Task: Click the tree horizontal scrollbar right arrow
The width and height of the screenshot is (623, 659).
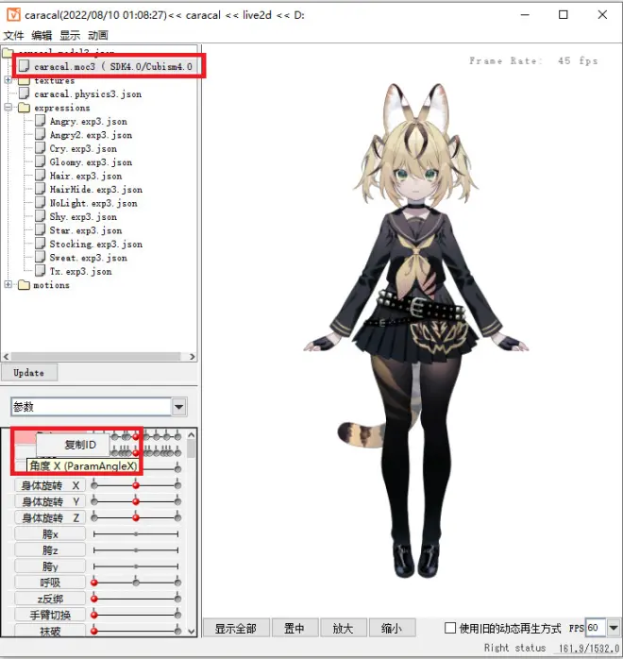Action: coord(192,357)
